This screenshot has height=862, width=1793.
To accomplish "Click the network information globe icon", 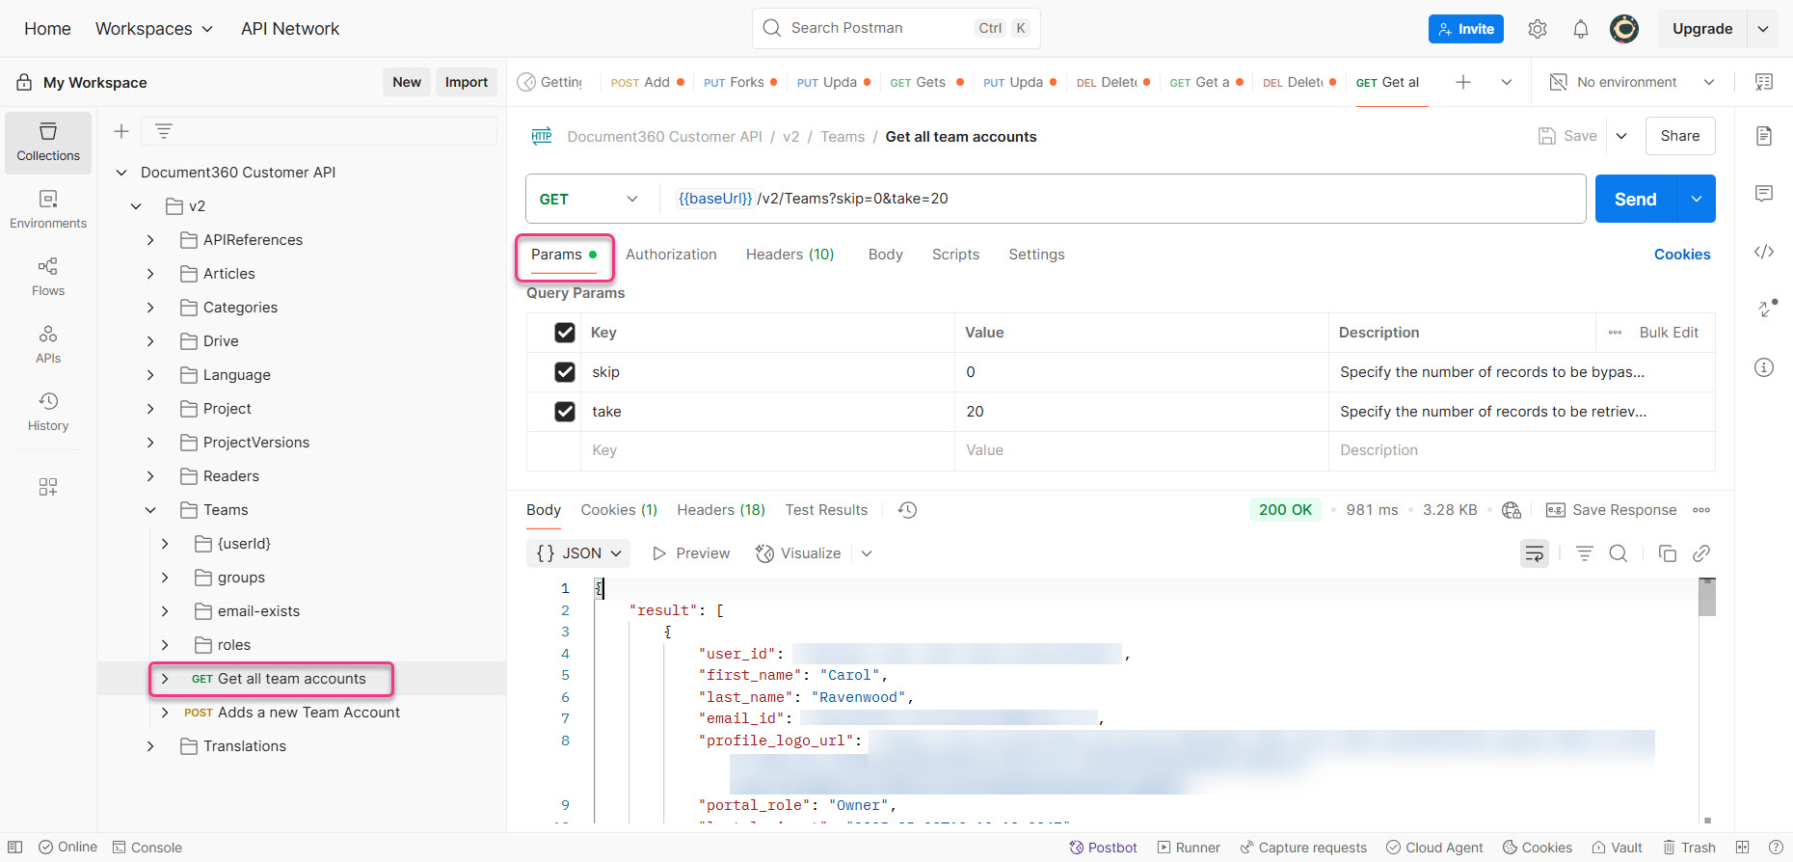I will [1512, 510].
